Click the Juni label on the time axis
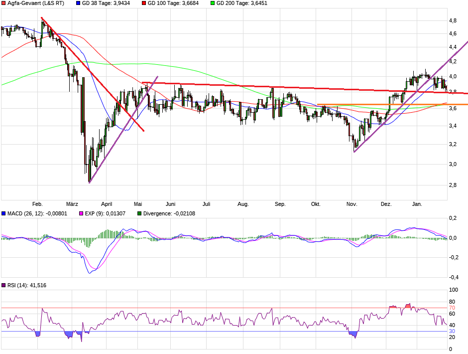Screen dimensions: 468x354 [171, 204]
